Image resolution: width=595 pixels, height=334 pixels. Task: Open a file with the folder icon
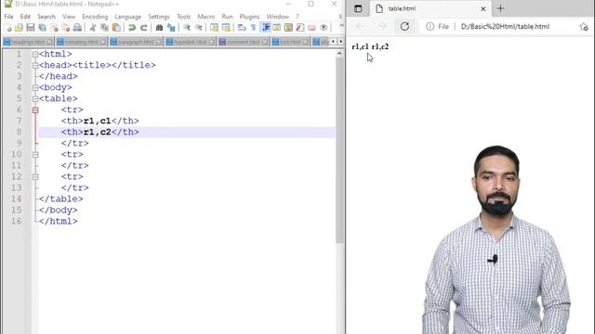point(19,28)
